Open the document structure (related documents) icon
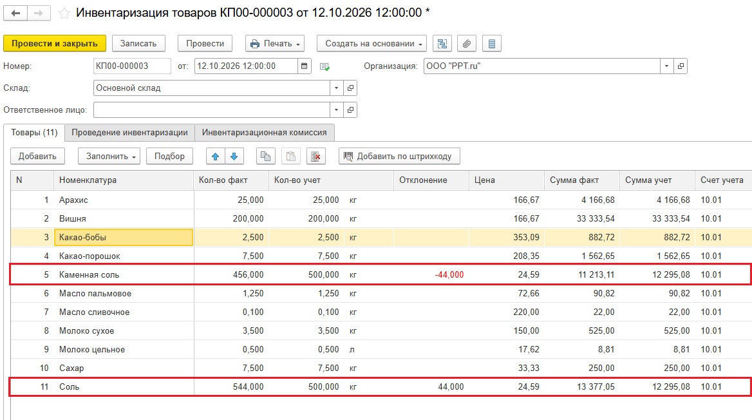Viewport: 752px width, 420px height. (x=442, y=44)
